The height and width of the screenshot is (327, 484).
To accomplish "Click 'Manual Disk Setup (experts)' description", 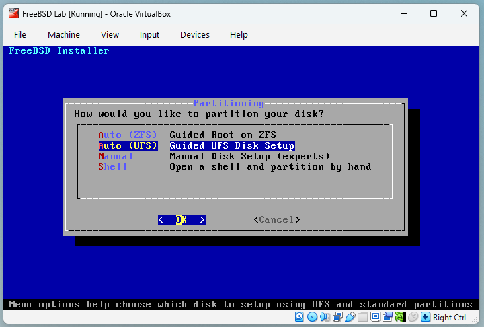I will click(249, 156).
